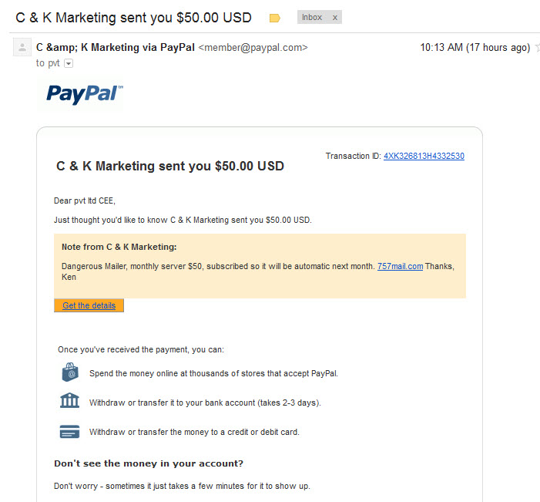Click the yellow importance marker label icon

tap(274, 18)
